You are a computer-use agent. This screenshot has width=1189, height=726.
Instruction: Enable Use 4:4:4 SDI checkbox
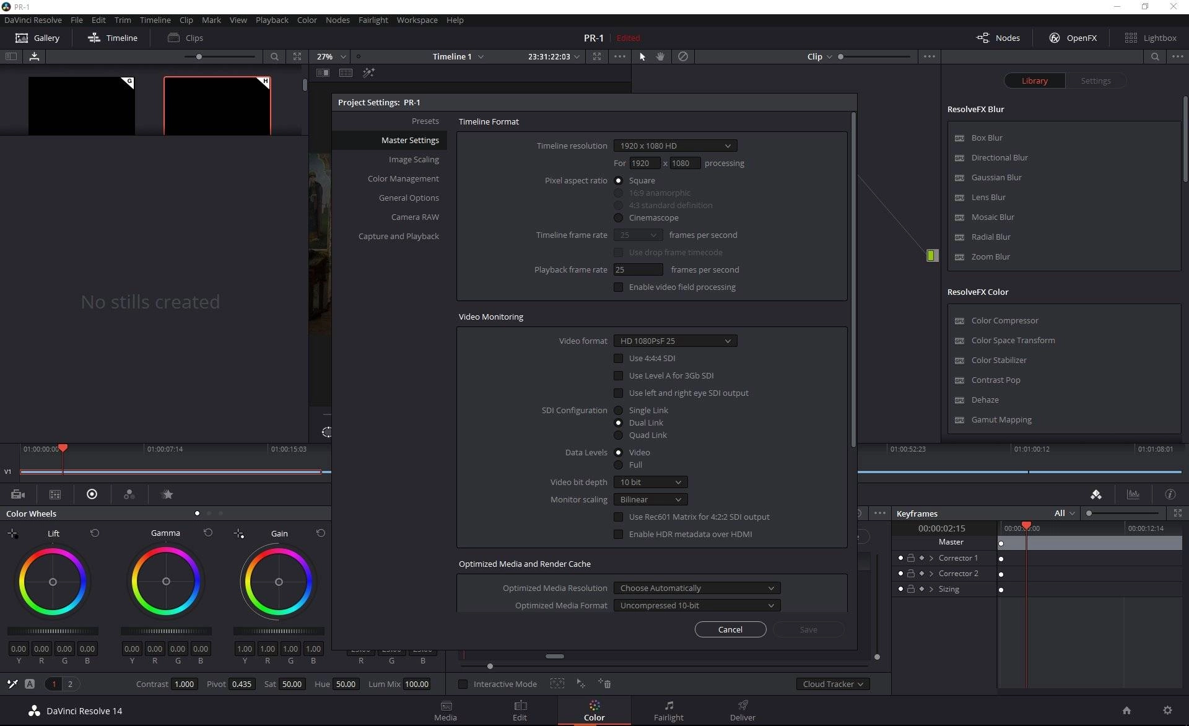point(618,358)
